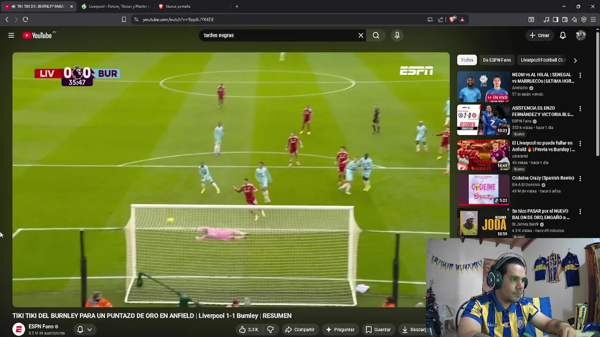The image size is (600, 337).
Task: Select the Todos filter chip
Action: 467,60
